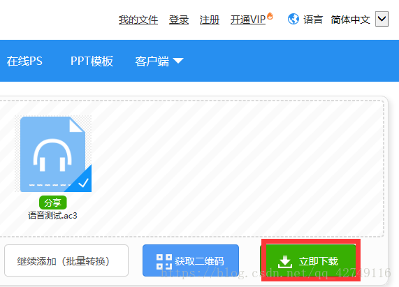Click the blue checkmark on audio file

tap(83, 182)
